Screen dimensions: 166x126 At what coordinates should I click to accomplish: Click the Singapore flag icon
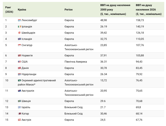pyautogui.click(x=19, y=45)
